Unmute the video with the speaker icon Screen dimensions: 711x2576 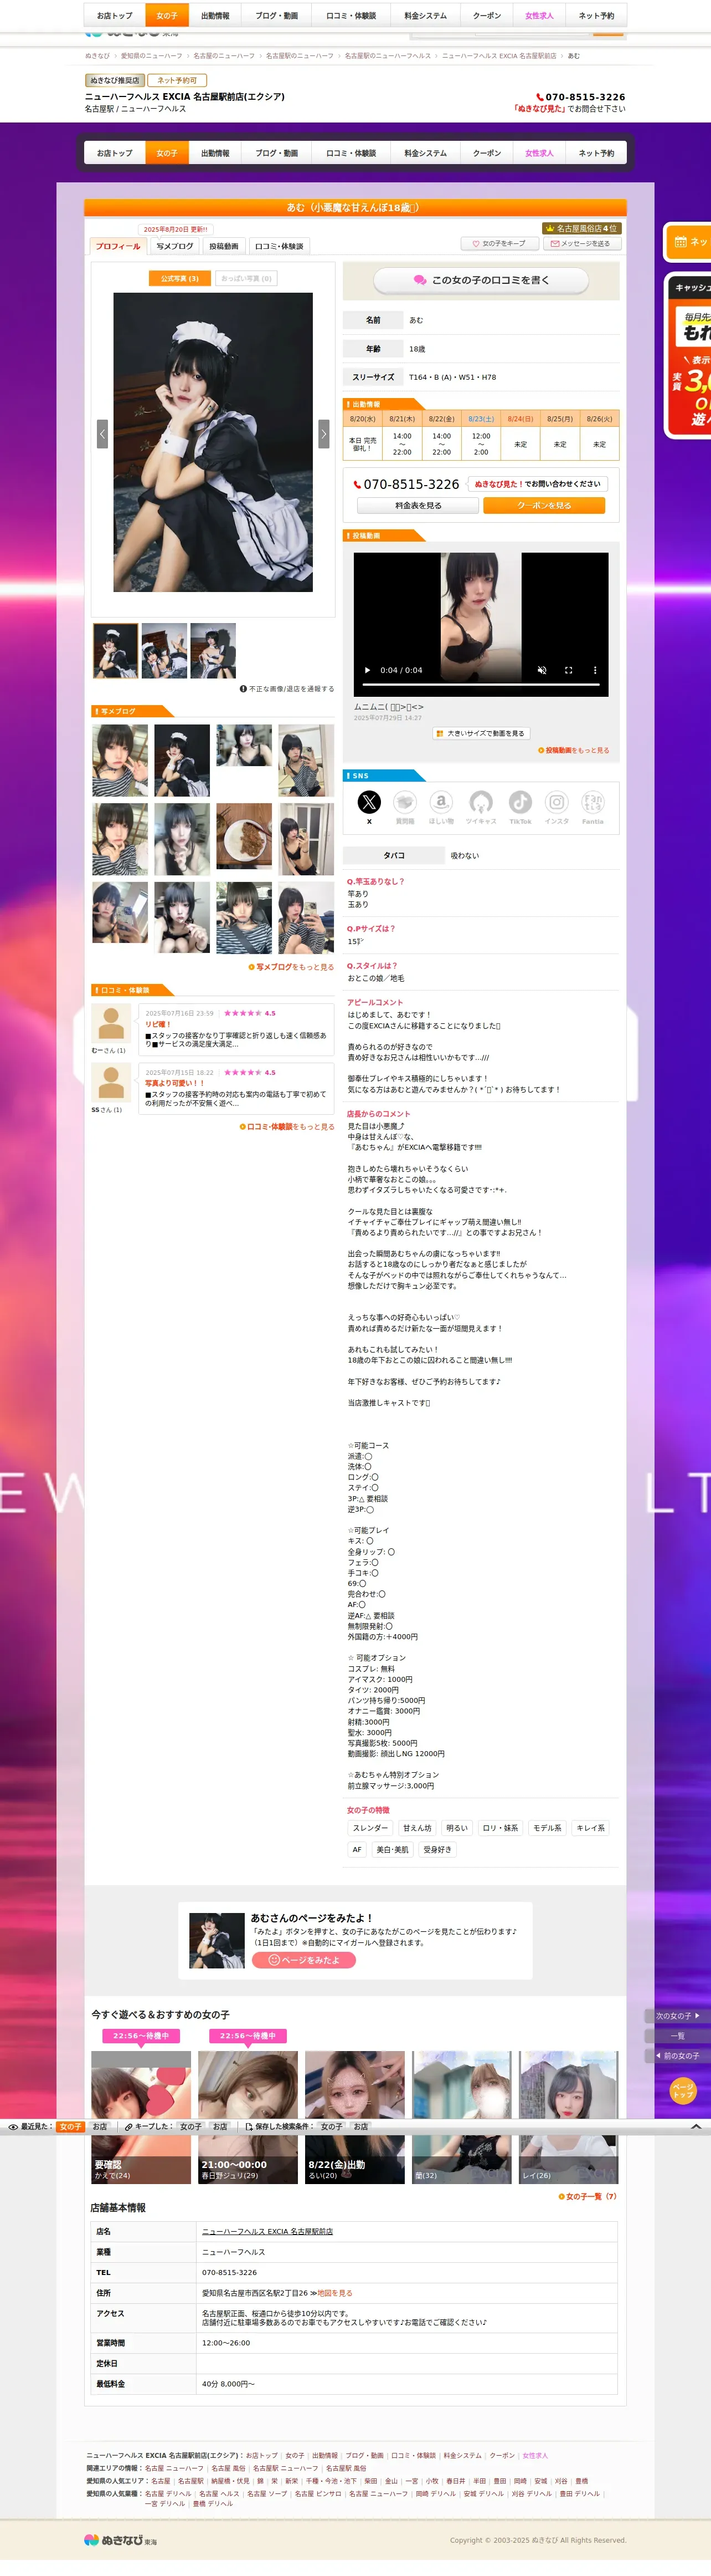click(x=542, y=670)
